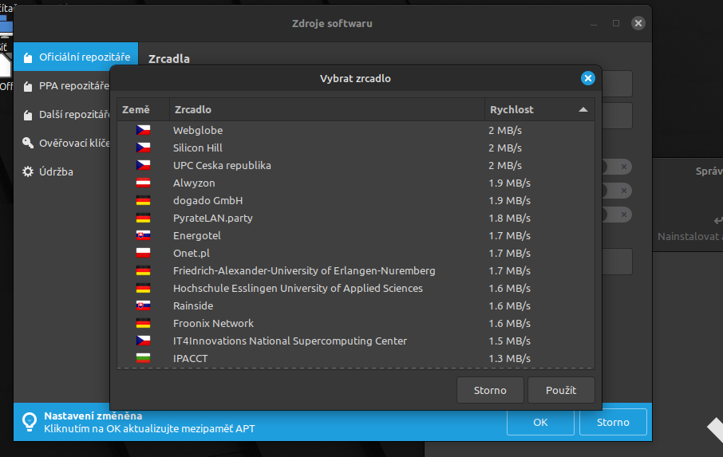The width and height of the screenshot is (723, 457).
Task: Click the Austrian flag icon beside Alwyzon
Action: coord(143,183)
